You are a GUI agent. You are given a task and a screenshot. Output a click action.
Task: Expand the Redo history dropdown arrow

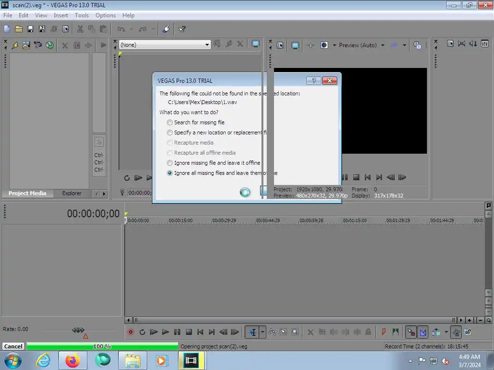coord(153,29)
